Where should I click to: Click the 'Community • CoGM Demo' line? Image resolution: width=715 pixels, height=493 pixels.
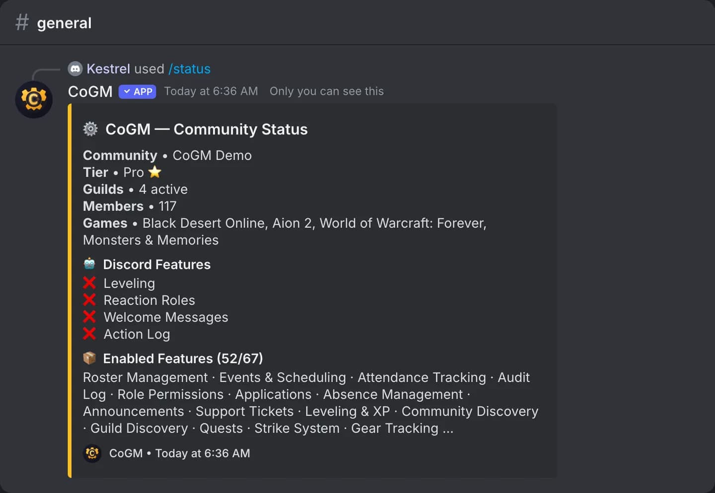pos(167,155)
